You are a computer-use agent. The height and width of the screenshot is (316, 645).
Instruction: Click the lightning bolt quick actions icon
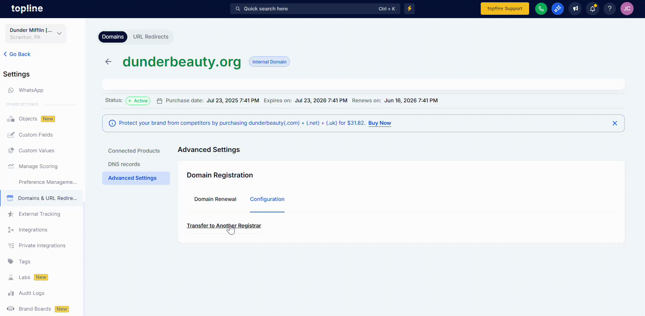coord(409,9)
